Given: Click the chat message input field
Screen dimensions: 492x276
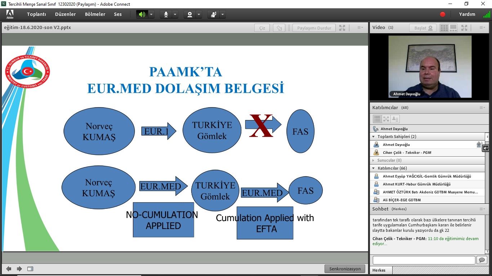Looking at the screenshot, I should click(x=424, y=260).
